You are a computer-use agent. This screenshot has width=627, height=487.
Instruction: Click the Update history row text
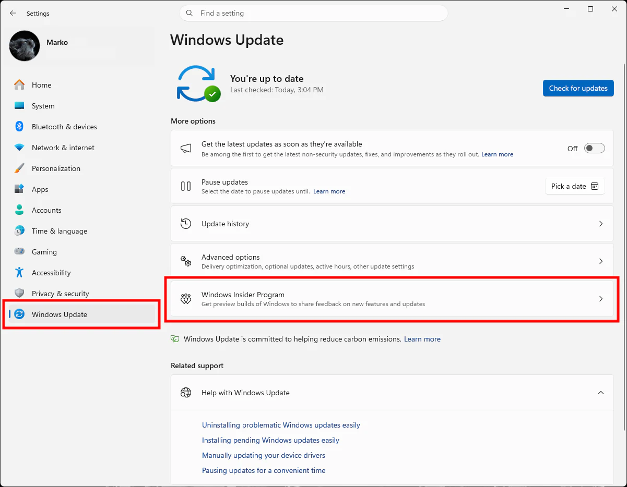click(225, 224)
